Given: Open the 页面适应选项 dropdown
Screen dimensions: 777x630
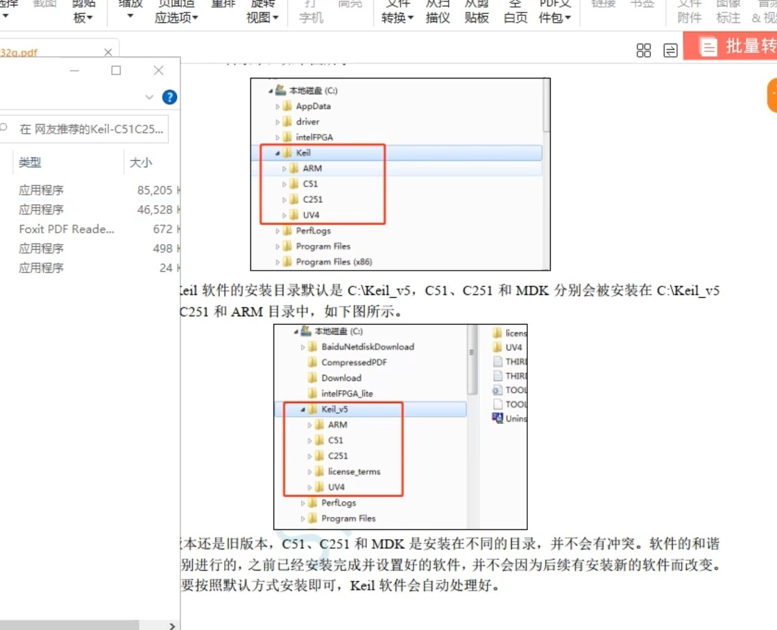Looking at the screenshot, I should click(176, 12).
